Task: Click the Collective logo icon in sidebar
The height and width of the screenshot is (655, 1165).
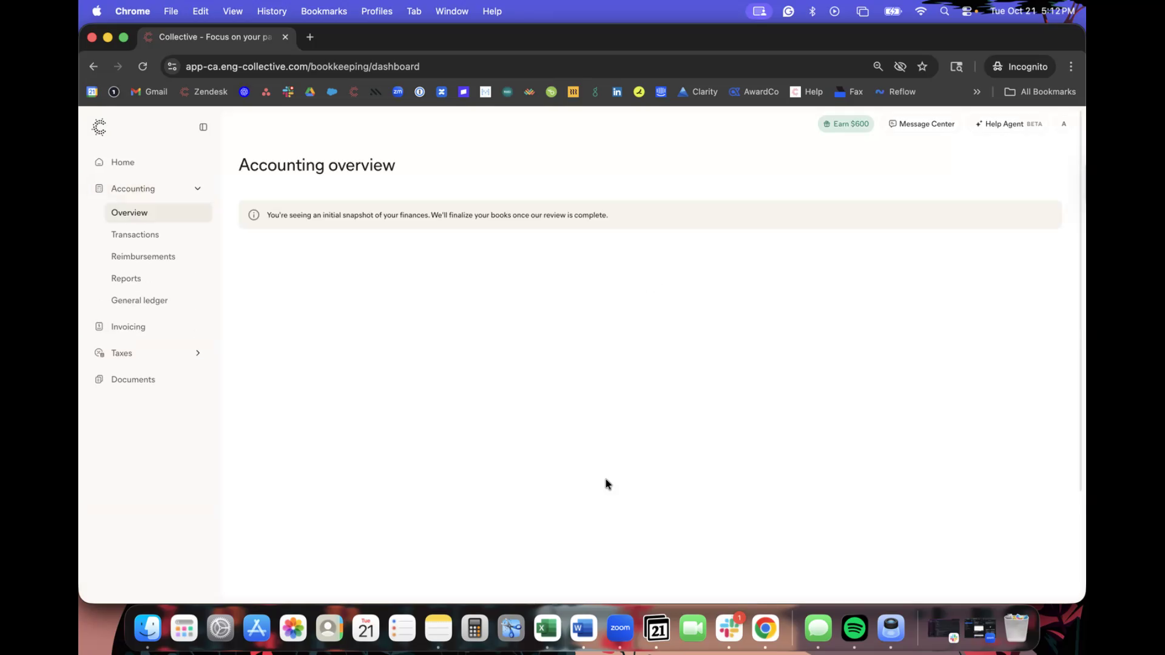Action: click(x=99, y=127)
